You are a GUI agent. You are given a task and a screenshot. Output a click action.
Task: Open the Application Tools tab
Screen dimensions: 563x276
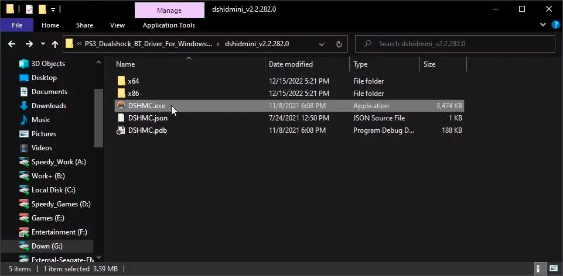coord(169,25)
